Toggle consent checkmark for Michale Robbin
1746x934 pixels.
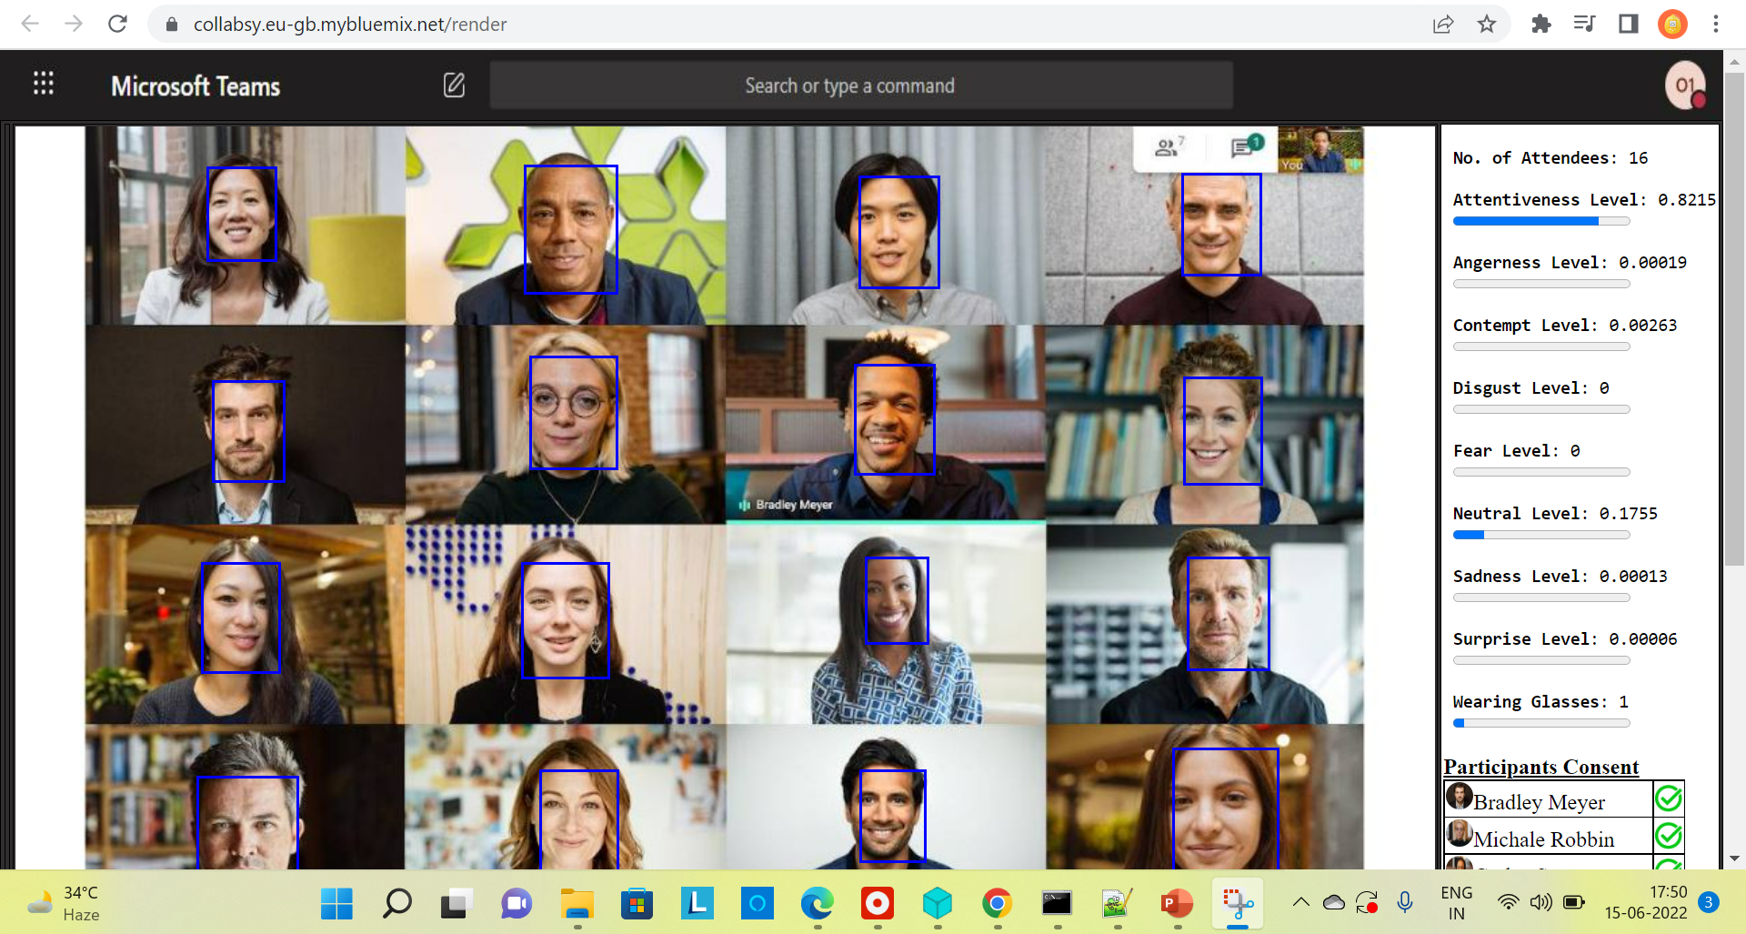pos(1668,835)
